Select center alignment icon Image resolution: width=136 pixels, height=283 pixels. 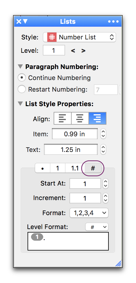80,118
